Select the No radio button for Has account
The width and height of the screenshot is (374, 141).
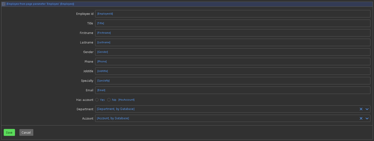[109, 100]
